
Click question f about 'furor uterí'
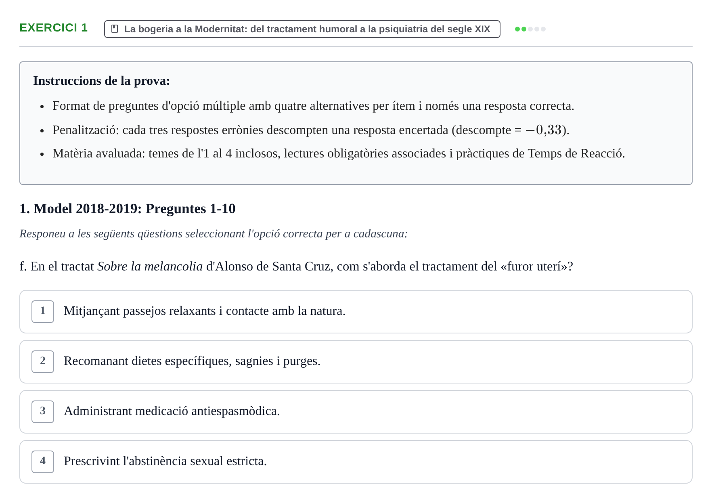click(296, 266)
